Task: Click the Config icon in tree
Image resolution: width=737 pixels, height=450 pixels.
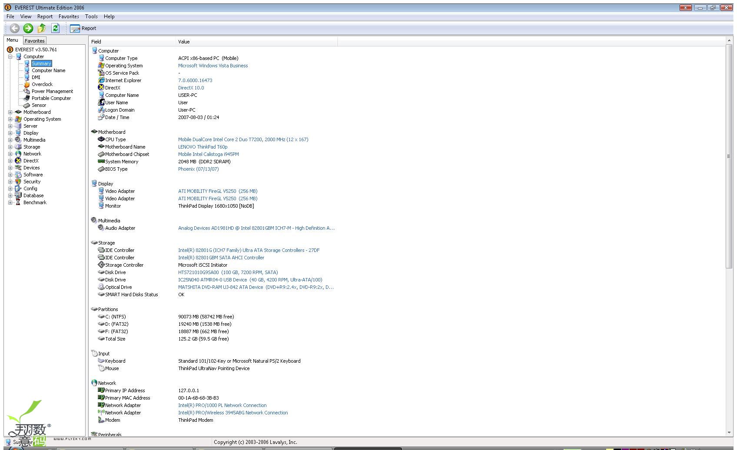Action: pos(18,189)
